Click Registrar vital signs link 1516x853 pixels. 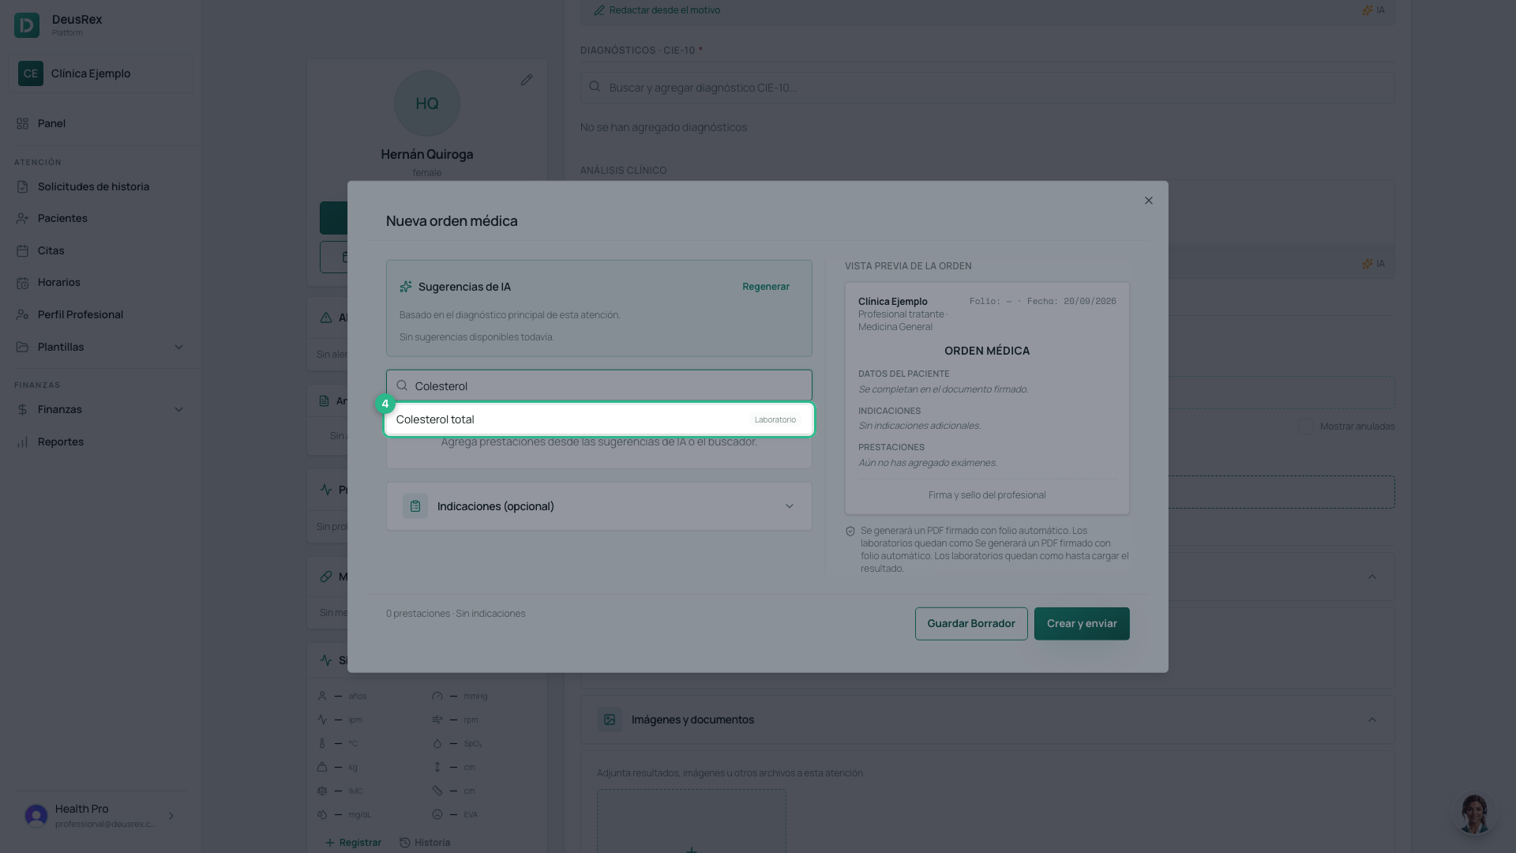point(353,843)
